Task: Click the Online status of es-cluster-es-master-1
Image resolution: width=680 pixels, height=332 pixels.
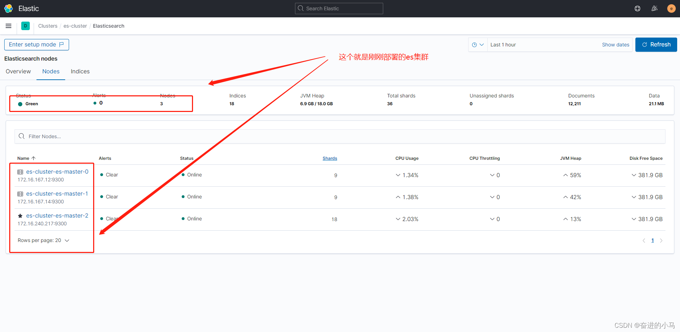Action: (x=194, y=197)
